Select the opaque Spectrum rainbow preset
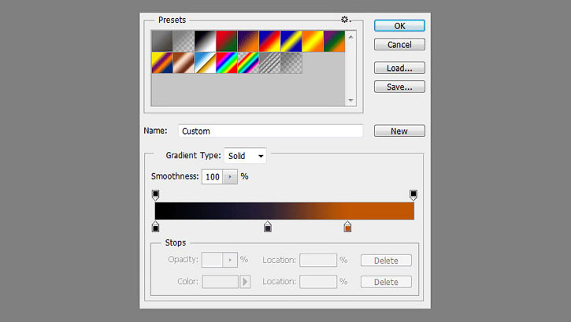 (227, 62)
